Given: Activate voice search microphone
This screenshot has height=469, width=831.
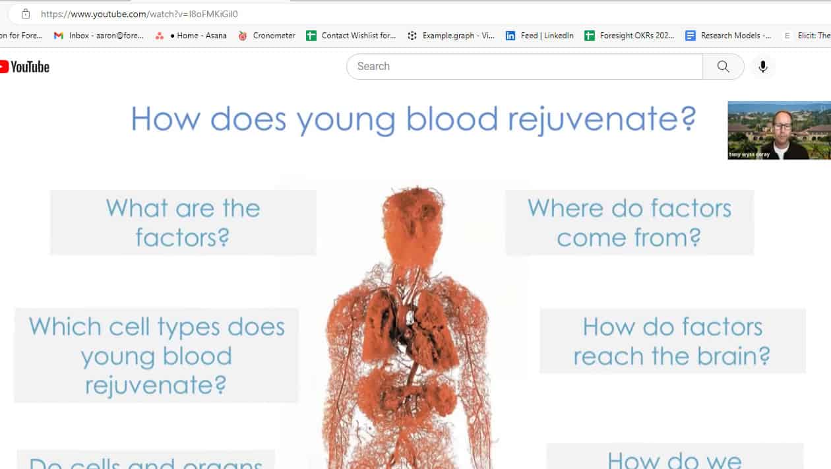Looking at the screenshot, I should (x=763, y=67).
